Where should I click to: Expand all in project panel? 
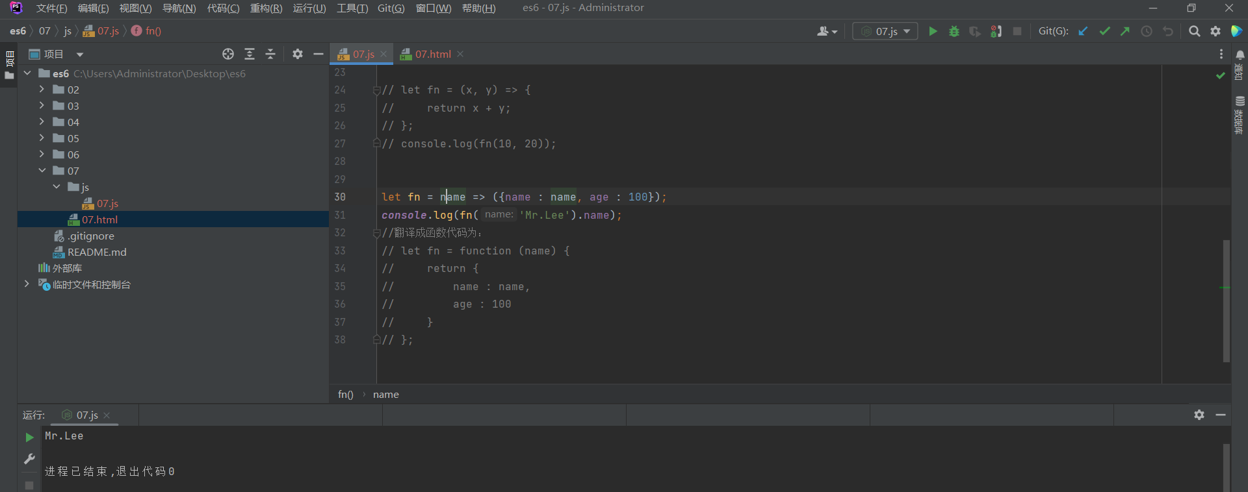pyautogui.click(x=250, y=54)
